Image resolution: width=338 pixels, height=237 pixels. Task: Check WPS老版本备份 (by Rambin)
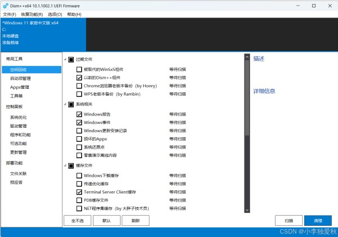79,94
